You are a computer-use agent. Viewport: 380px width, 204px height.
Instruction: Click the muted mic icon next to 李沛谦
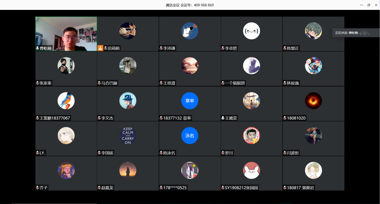pos(161,48)
